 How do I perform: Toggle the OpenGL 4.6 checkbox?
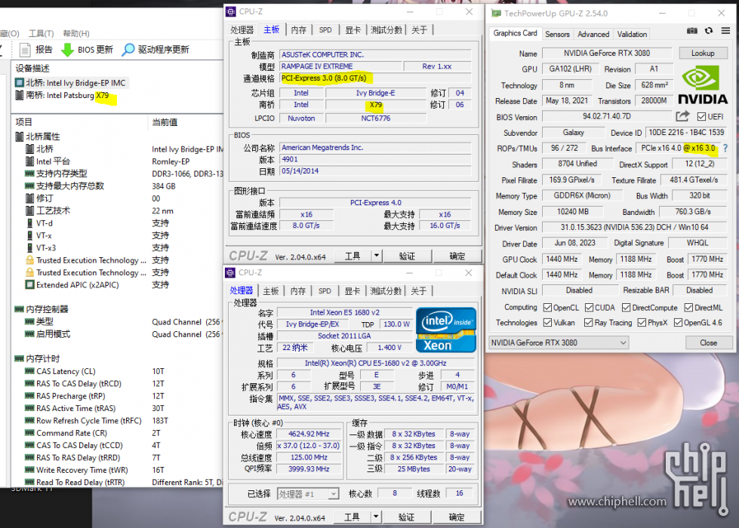click(678, 323)
